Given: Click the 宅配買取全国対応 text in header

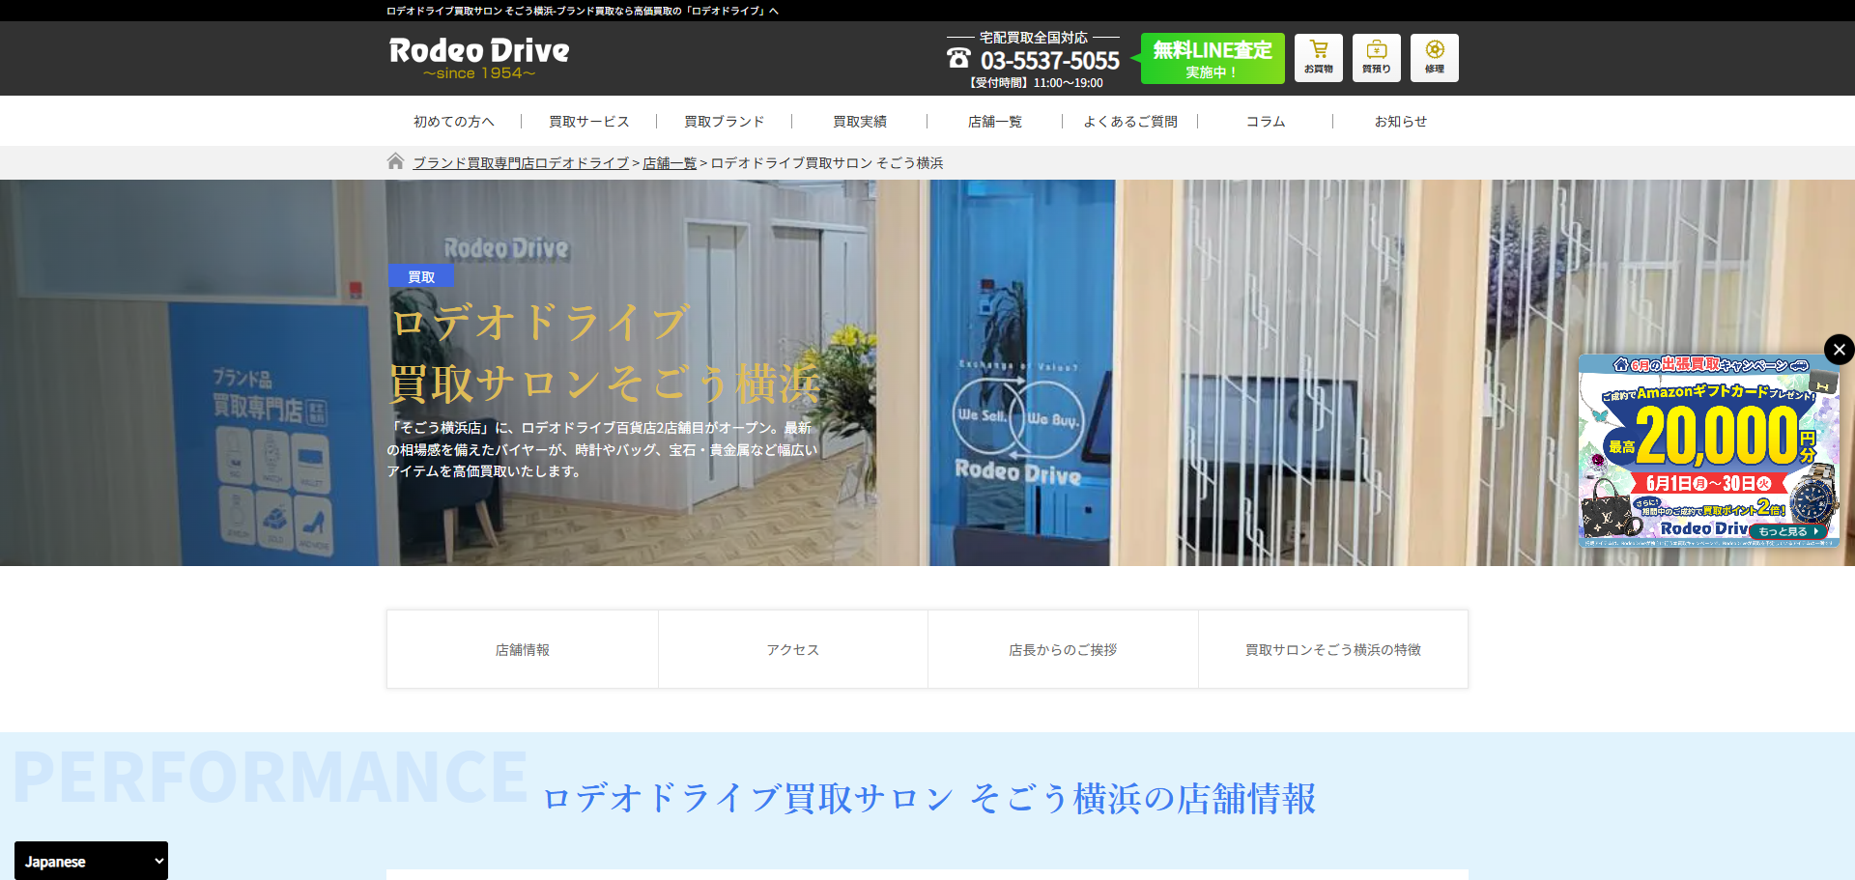Looking at the screenshot, I should coord(1033,38).
